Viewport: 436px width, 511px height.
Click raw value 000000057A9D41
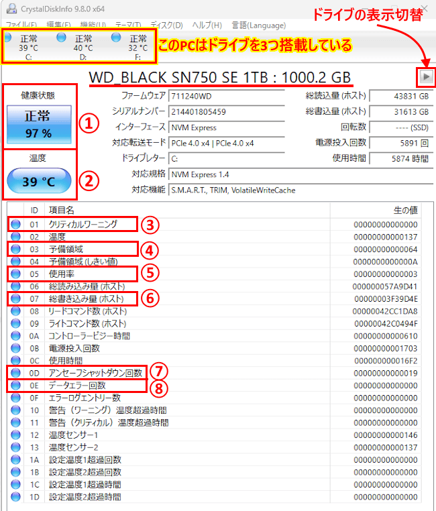[x=385, y=286]
